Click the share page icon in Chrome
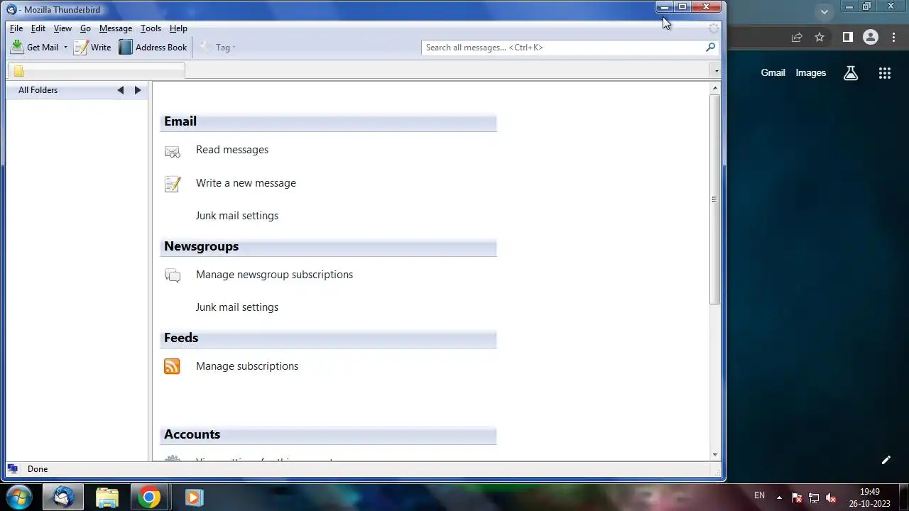 (x=797, y=37)
